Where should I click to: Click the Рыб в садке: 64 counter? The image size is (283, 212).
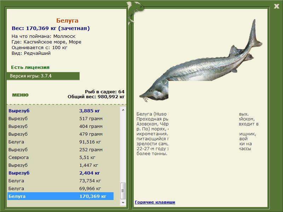pos(104,92)
